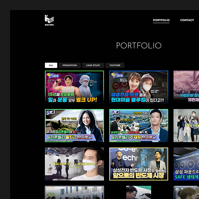Go to the CONTACT page
199x199 pixels.
(x=187, y=20)
